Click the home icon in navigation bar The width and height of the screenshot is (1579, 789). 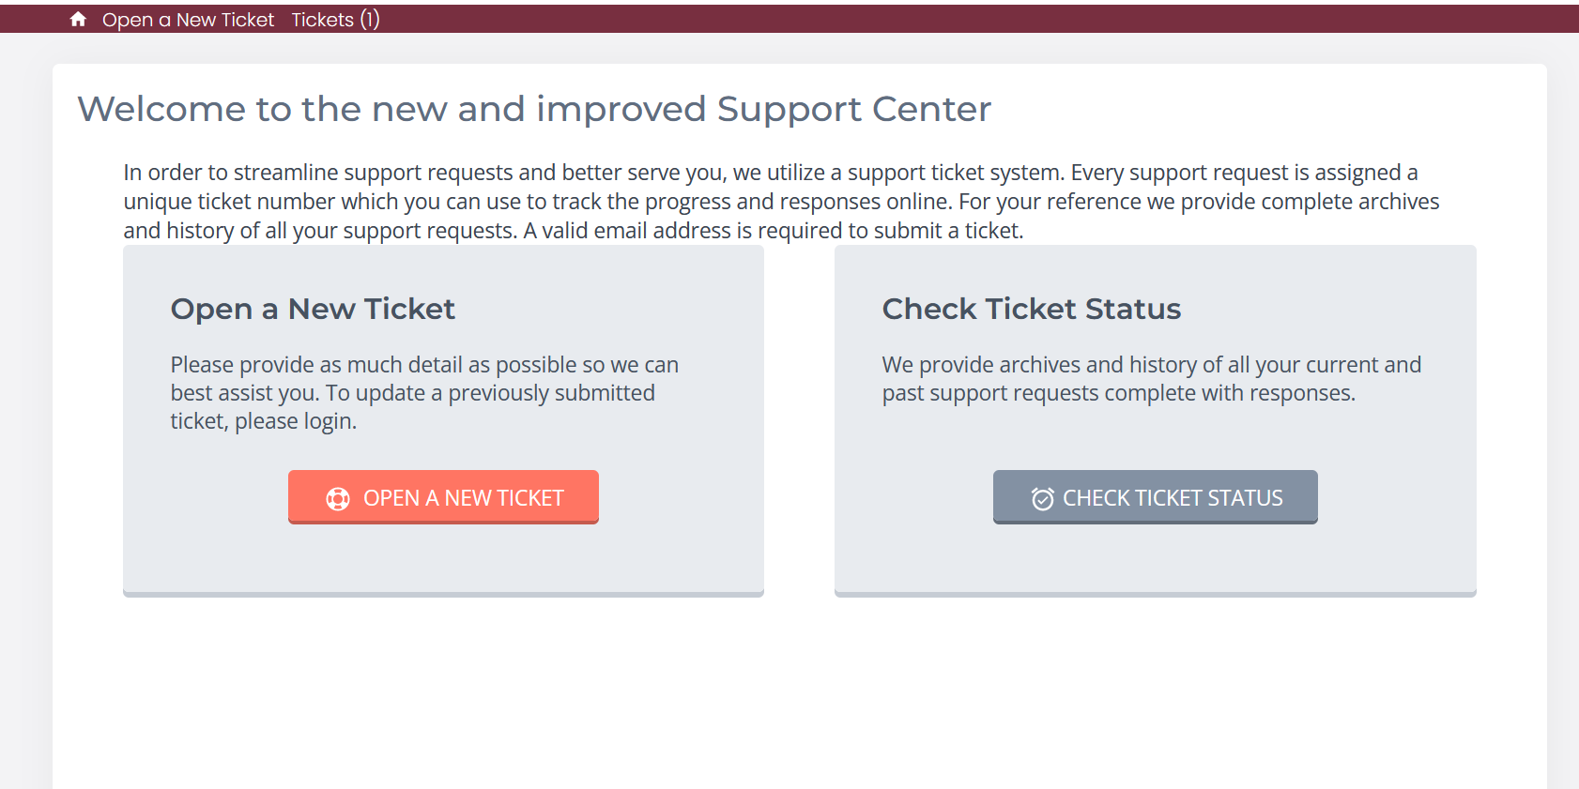78,20
